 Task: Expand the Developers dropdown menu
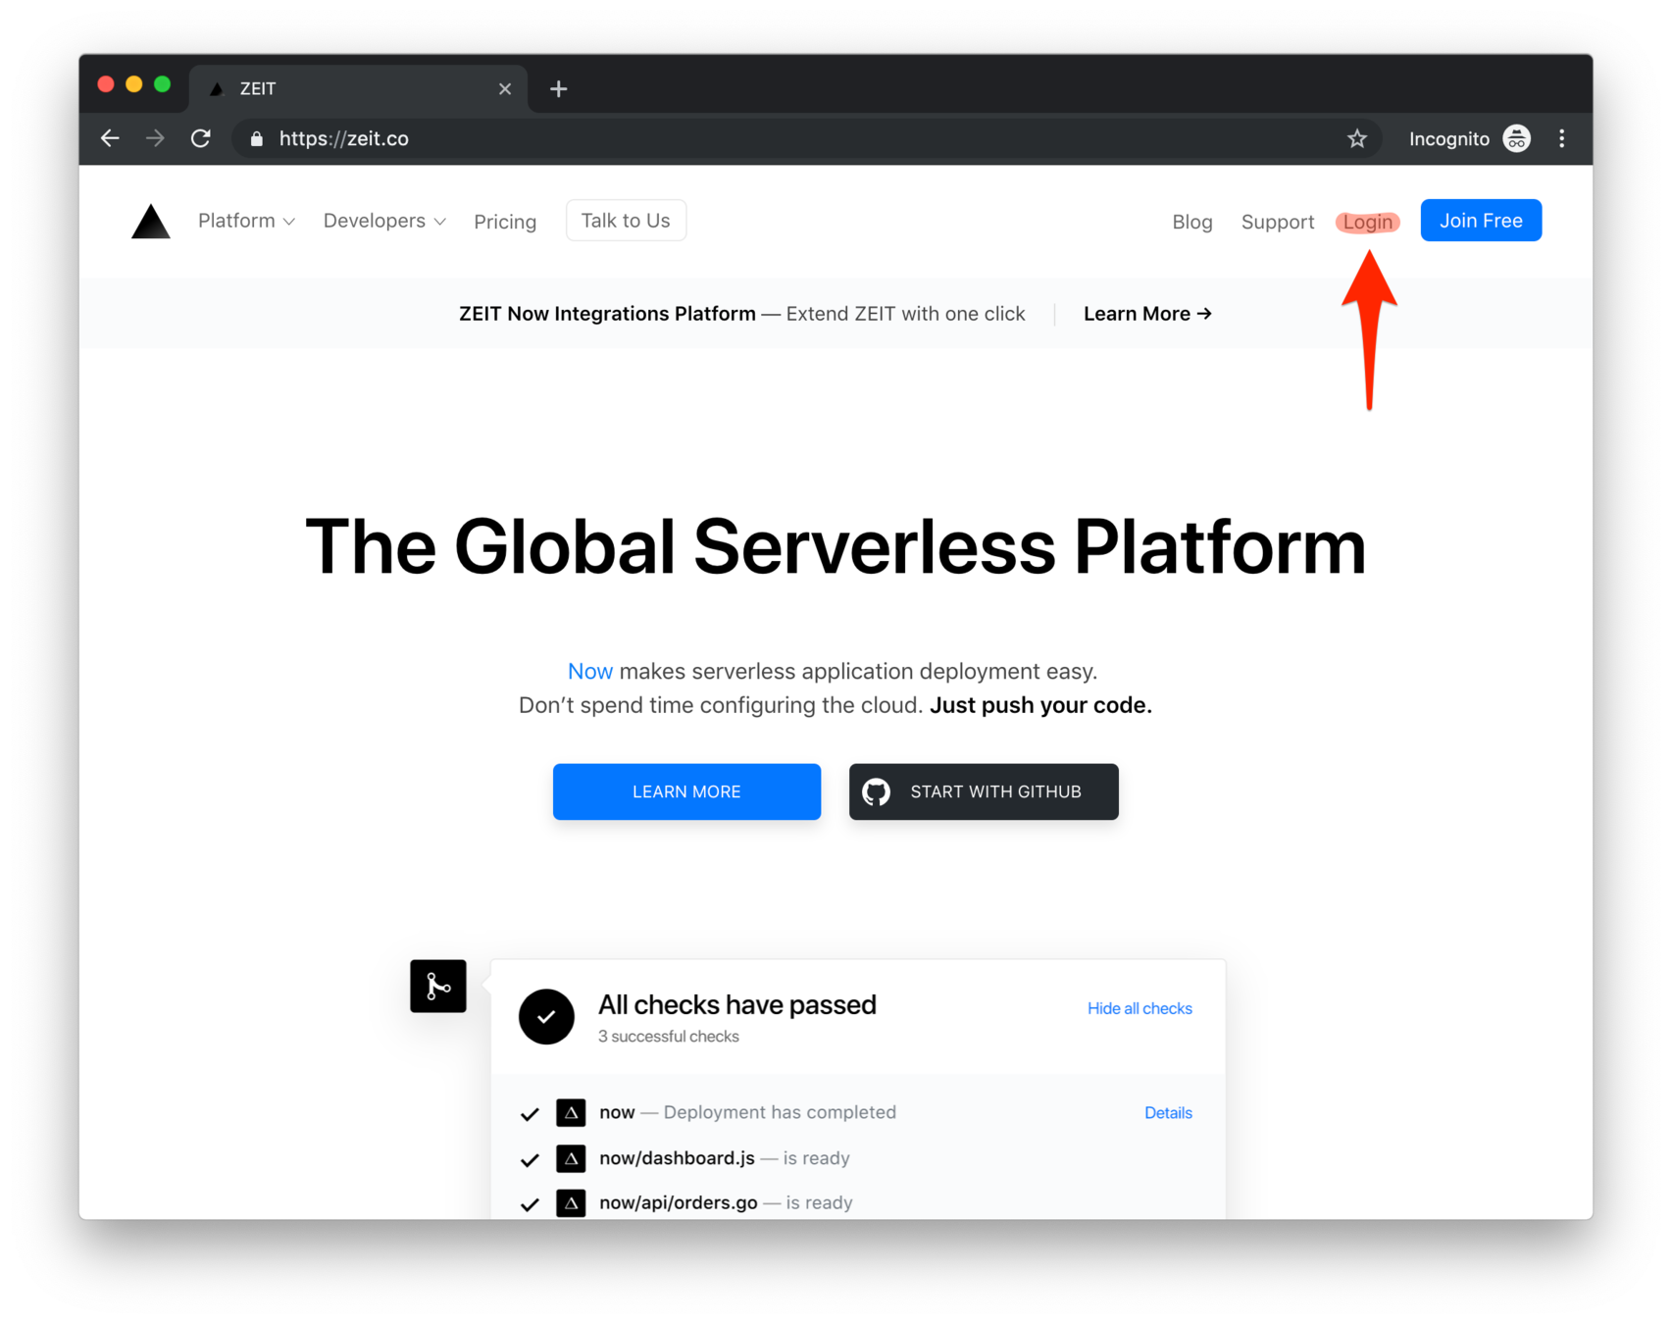(x=384, y=221)
